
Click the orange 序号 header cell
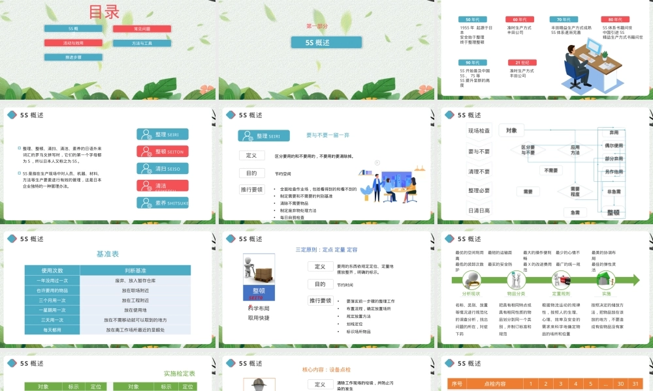[x=457, y=384]
